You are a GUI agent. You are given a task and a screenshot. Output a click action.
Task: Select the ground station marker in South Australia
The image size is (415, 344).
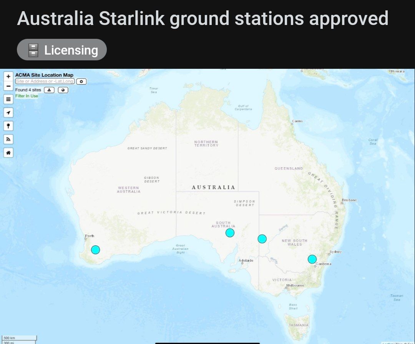click(230, 233)
